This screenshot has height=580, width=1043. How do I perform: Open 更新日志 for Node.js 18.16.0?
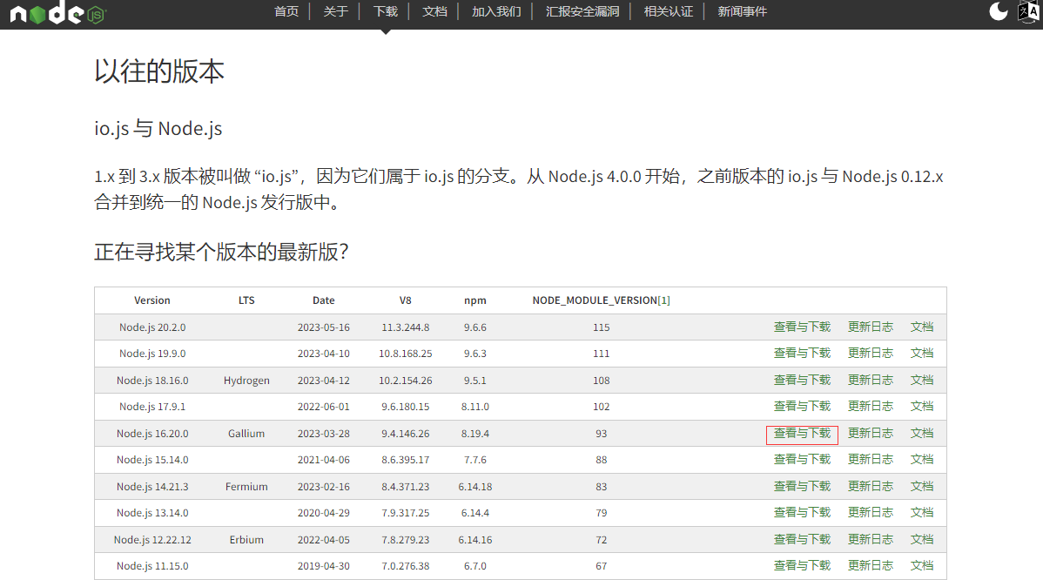point(870,380)
